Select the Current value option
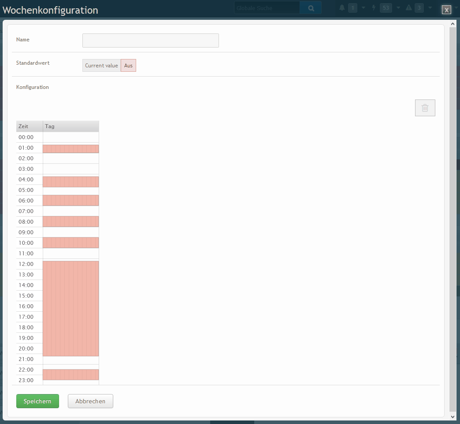Image resolution: width=460 pixels, height=424 pixels. pos(101,66)
